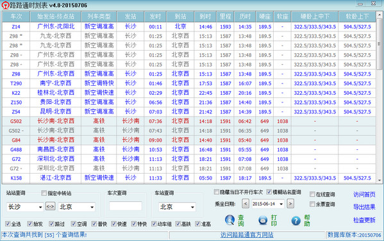This screenshot has height=241, width=384.
Task: Select train Z14 row
Action: coord(189,27)
